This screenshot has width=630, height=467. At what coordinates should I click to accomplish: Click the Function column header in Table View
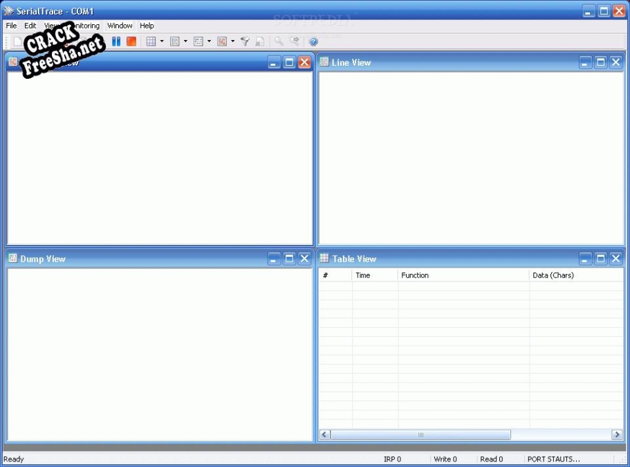click(415, 275)
